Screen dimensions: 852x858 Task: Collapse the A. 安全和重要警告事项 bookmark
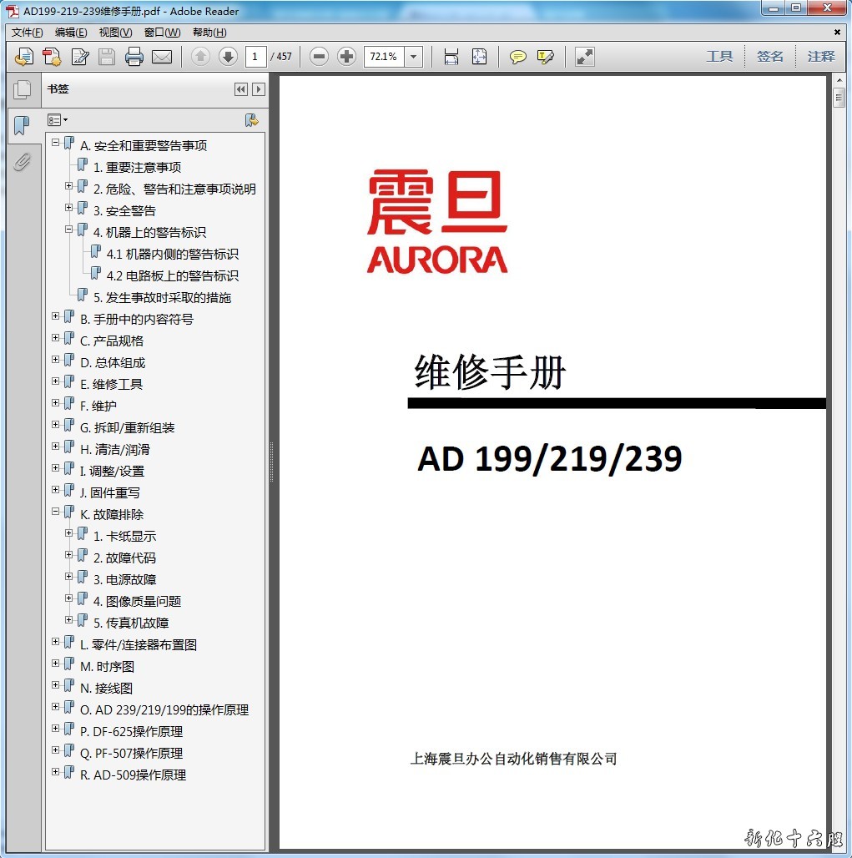pyautogui.click(x=56, y=143)
